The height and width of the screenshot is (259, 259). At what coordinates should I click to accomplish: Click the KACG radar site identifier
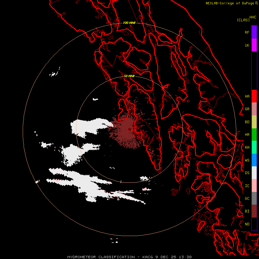coord(148,257)
